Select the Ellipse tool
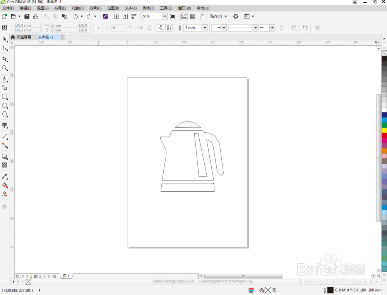The height and width of the screenshot is (295, 387). click(x=5, y=106)
